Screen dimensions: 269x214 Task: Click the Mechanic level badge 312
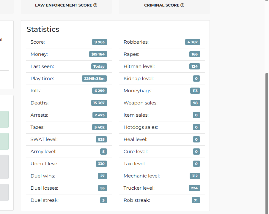195,176
